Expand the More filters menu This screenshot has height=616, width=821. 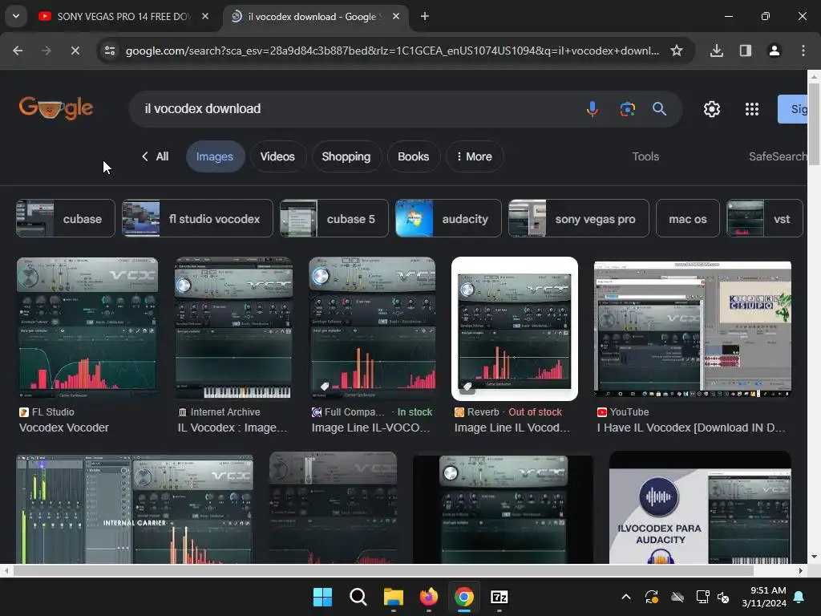475,156
